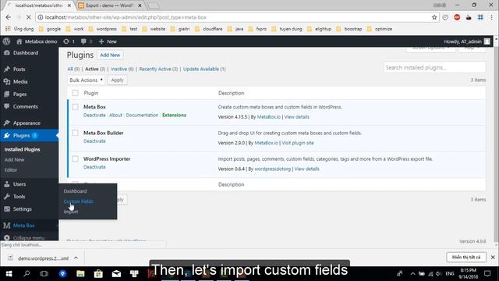This screenshot has height=281, width=499.
Task: Go back with the browser back arrow
Action: [x=9, y=17]
